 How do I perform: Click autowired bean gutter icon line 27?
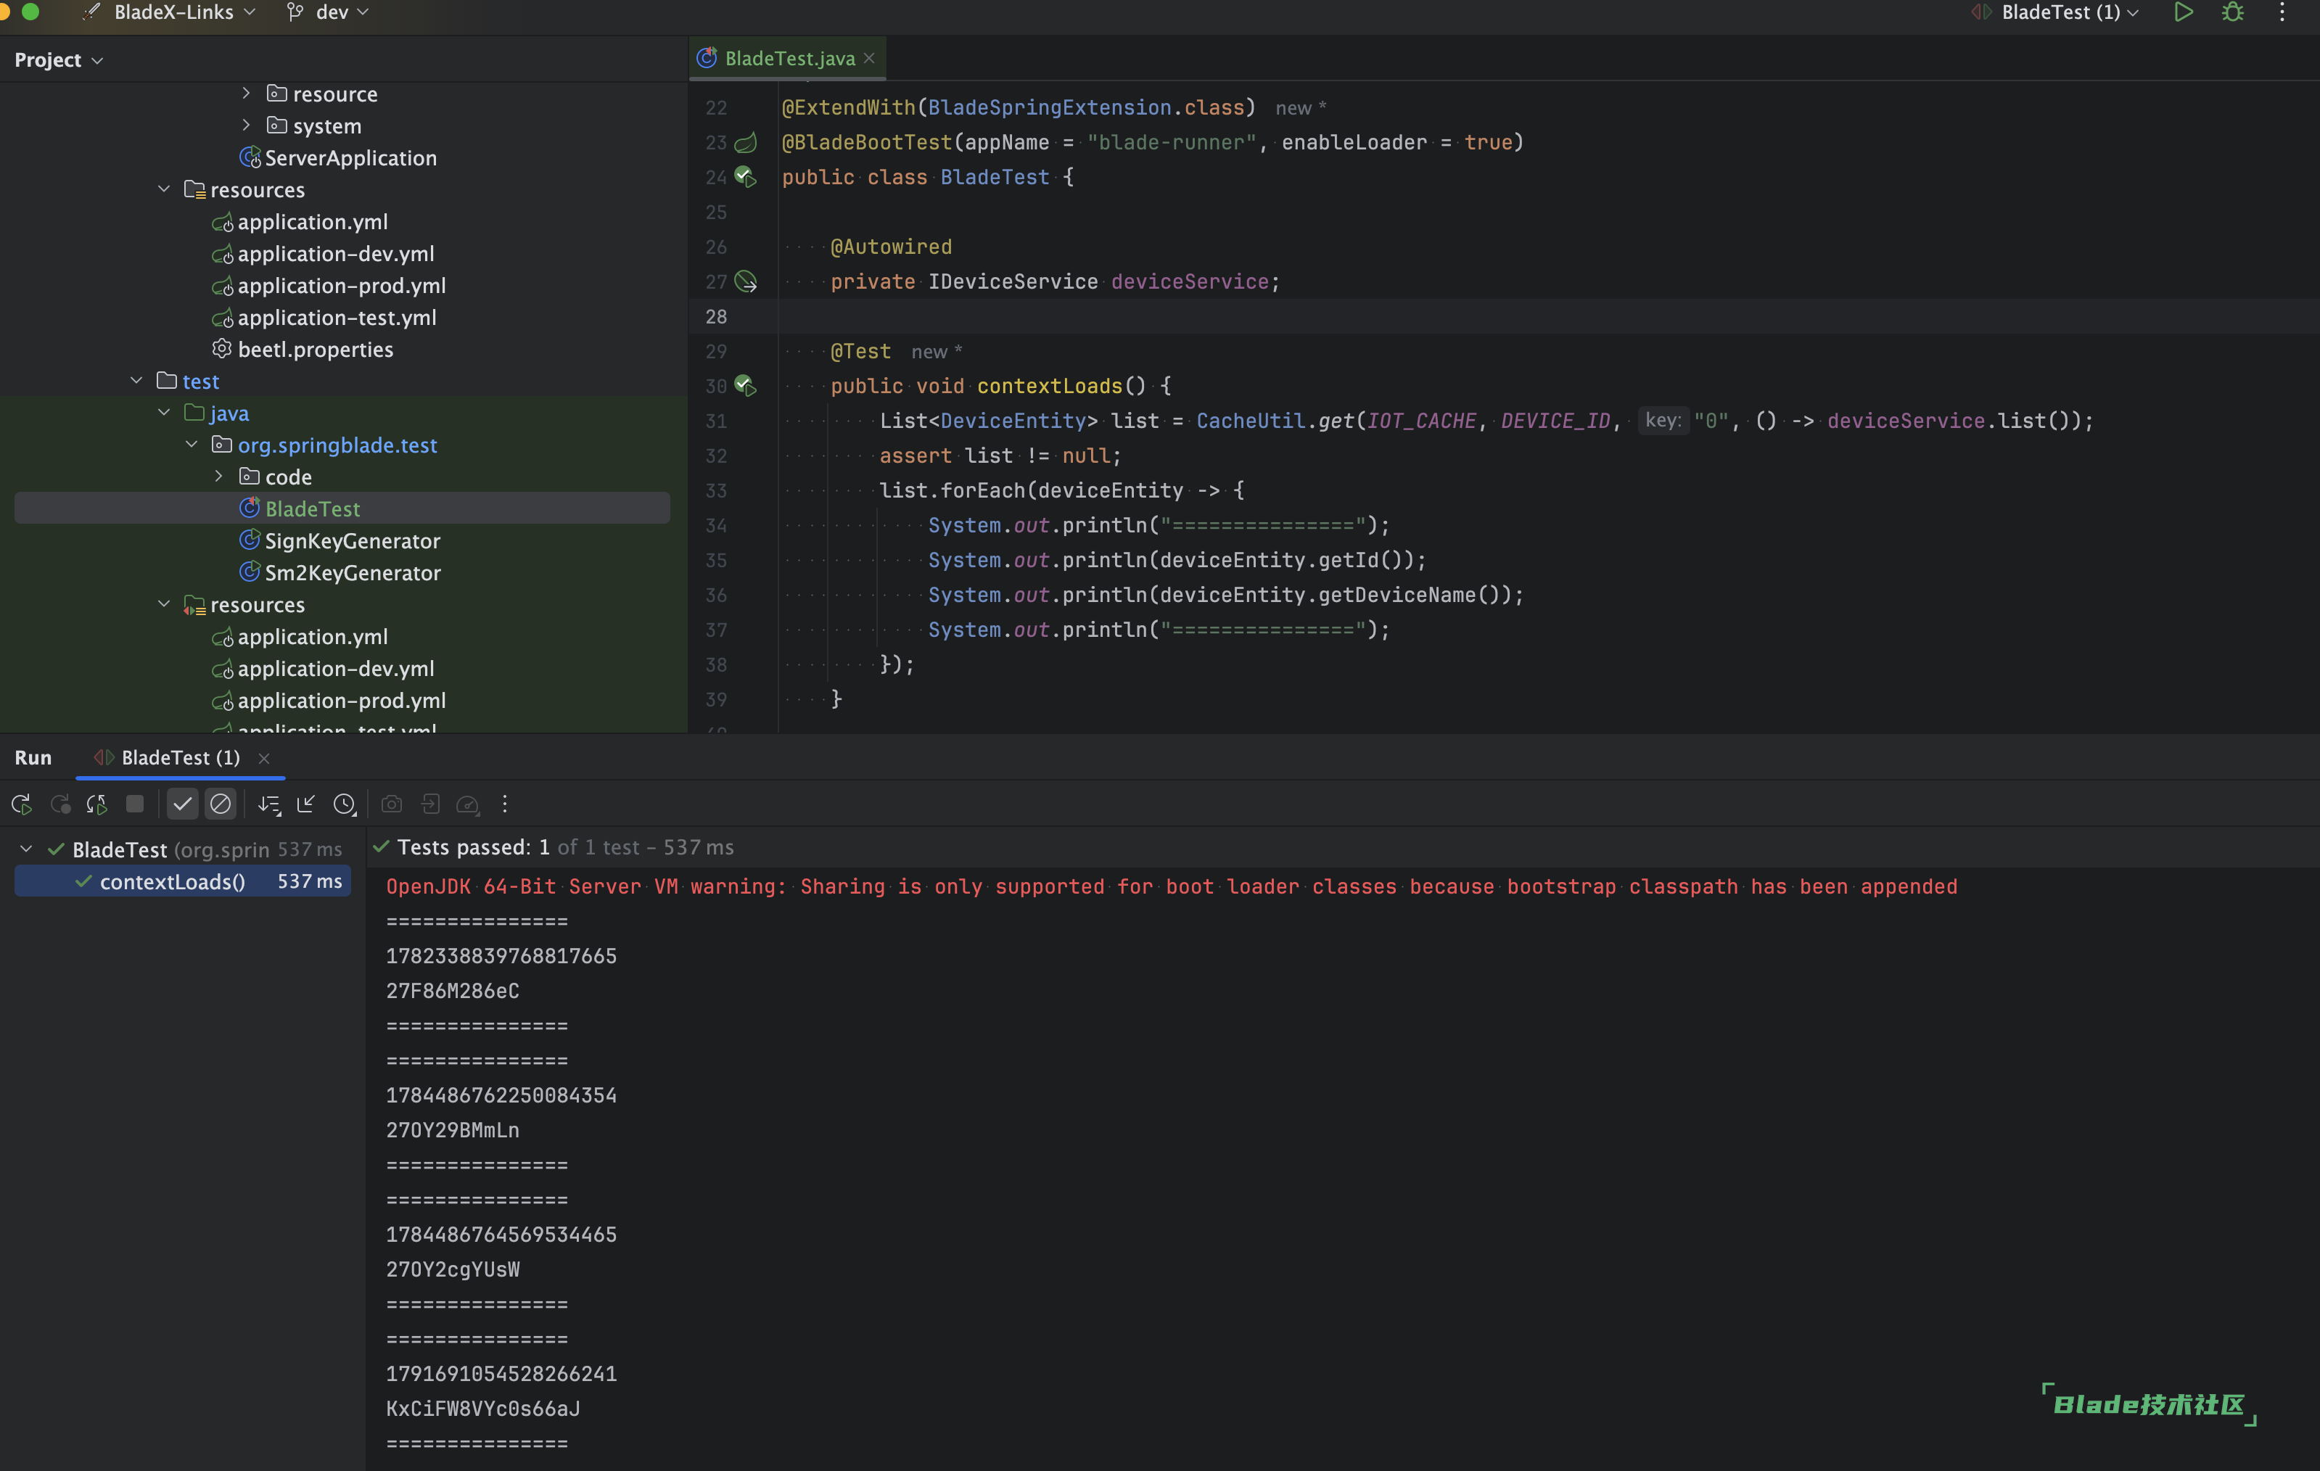pyautogui.click(x=746, y=281)
